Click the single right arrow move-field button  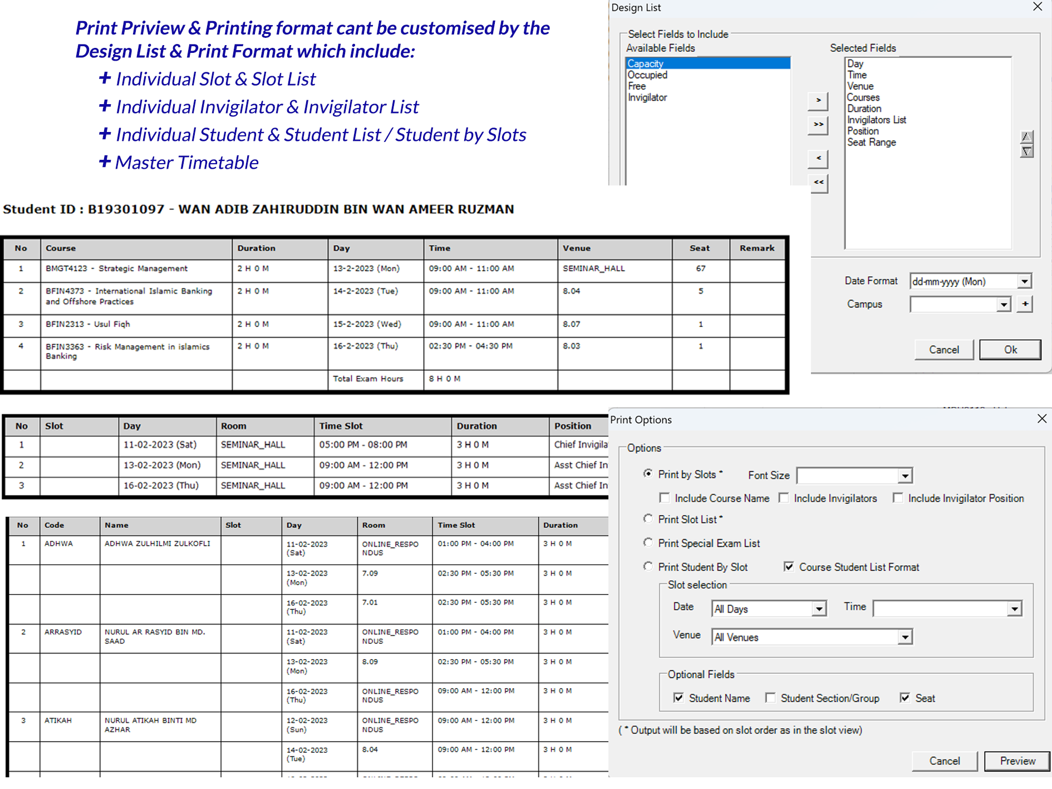point(818,101)
